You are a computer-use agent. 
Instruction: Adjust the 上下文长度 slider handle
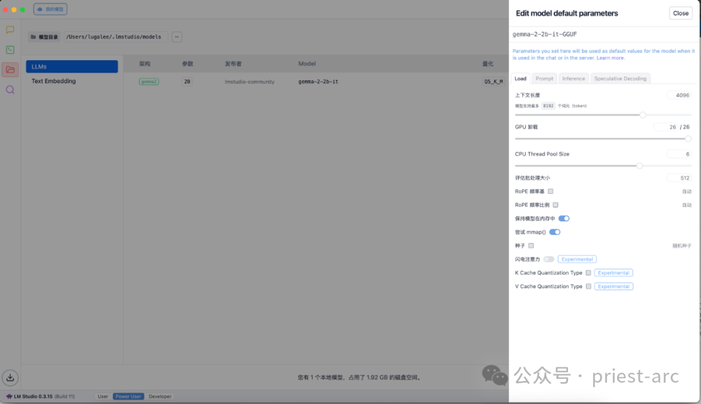pyautogui.click(x=643, y=115)
